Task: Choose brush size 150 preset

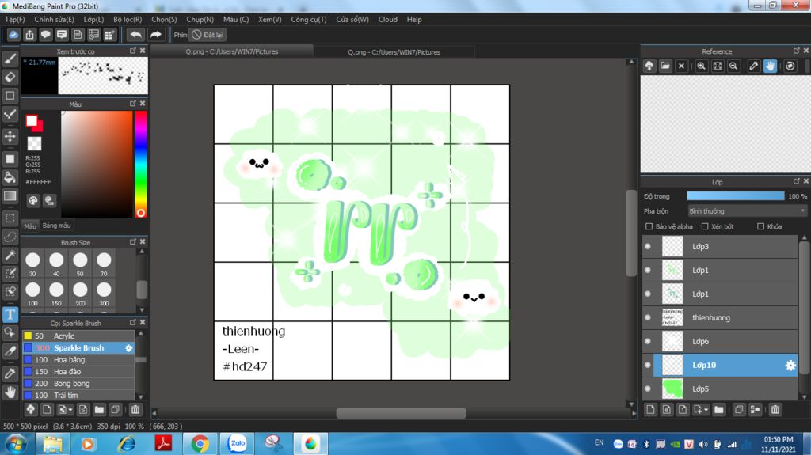Action: tap(56, 294)
